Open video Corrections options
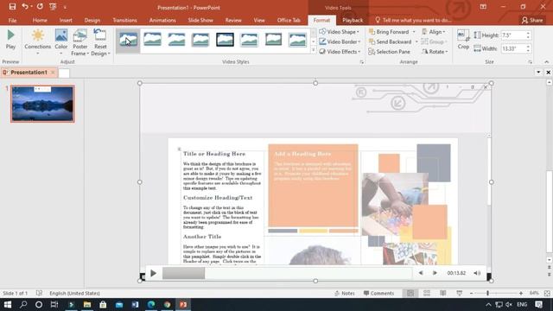Screen dimensions: 553x311 point(38,42)
